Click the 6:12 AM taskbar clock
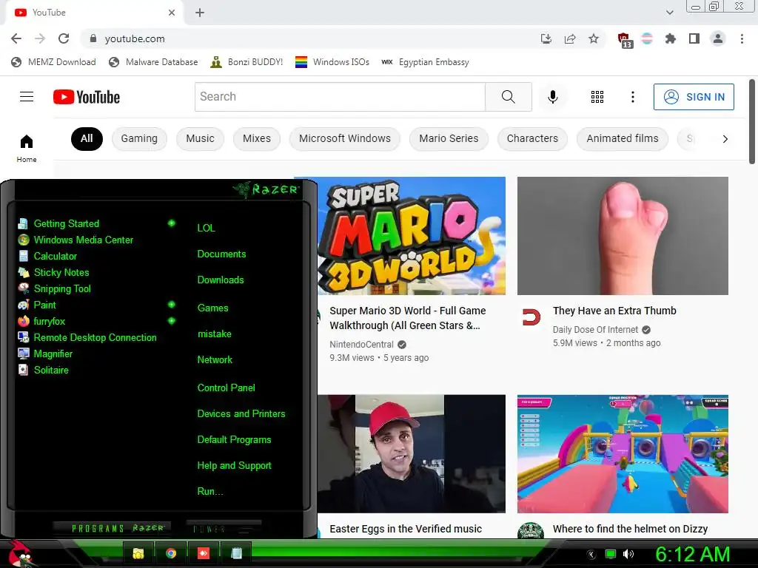 tap(692, 555)
